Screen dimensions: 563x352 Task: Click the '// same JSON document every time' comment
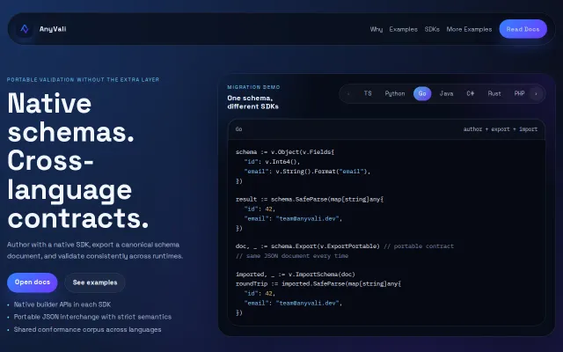292,256
